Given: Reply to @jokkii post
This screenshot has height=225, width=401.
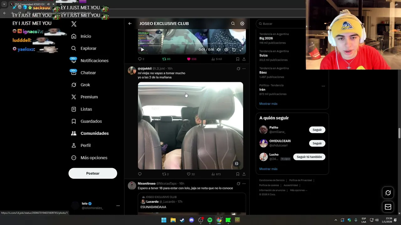Looking at the screenshot, I should [x=140, y=174].
